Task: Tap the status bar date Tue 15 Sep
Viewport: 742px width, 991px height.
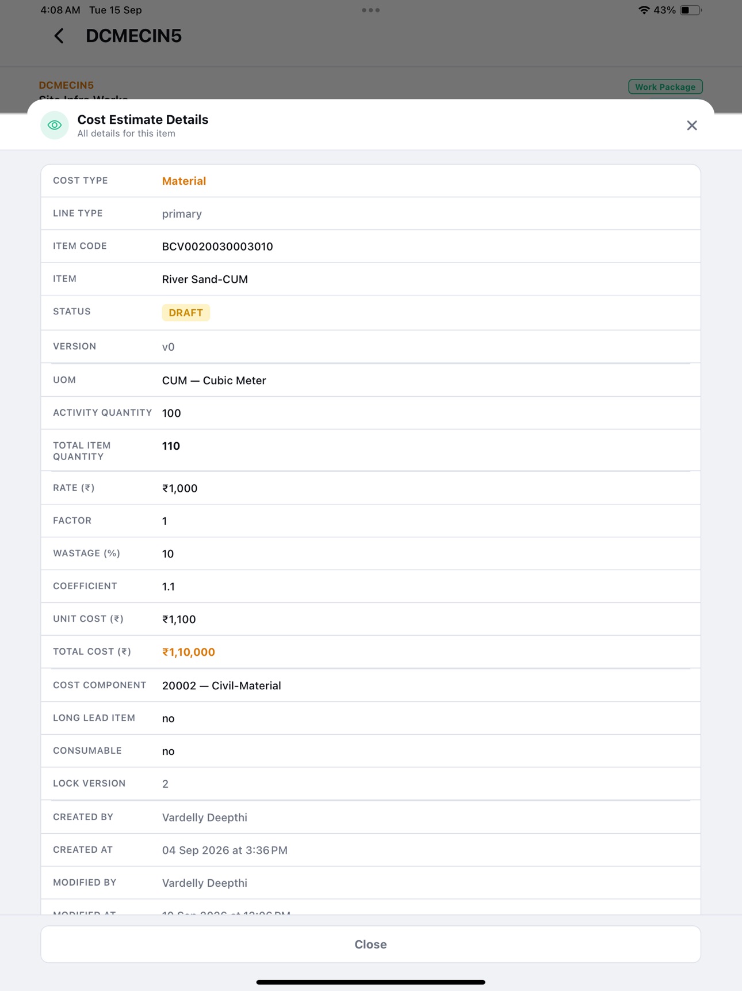Action: (x=116, y=10)
